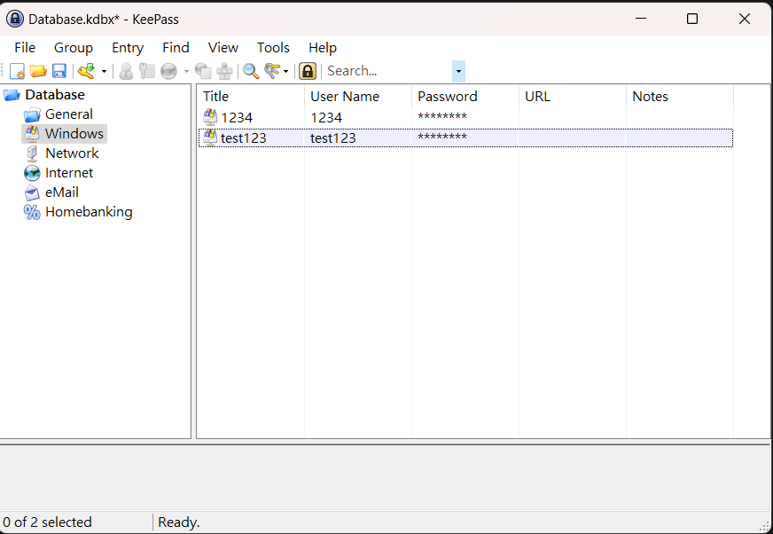The height and width of the screenshot is (534, 773).
Task: Minimize the KeePass window
Action: [641, 19]
